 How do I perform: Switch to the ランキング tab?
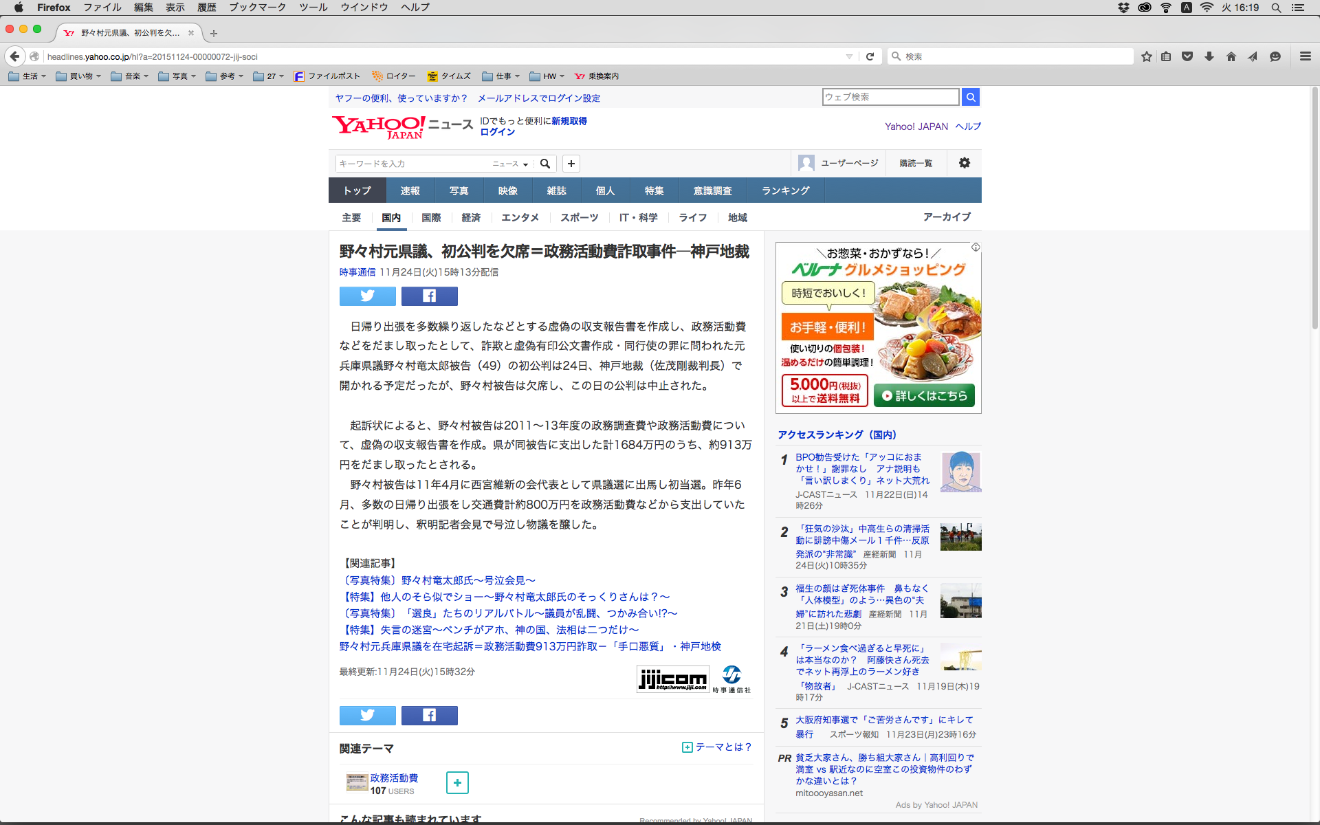785,190
